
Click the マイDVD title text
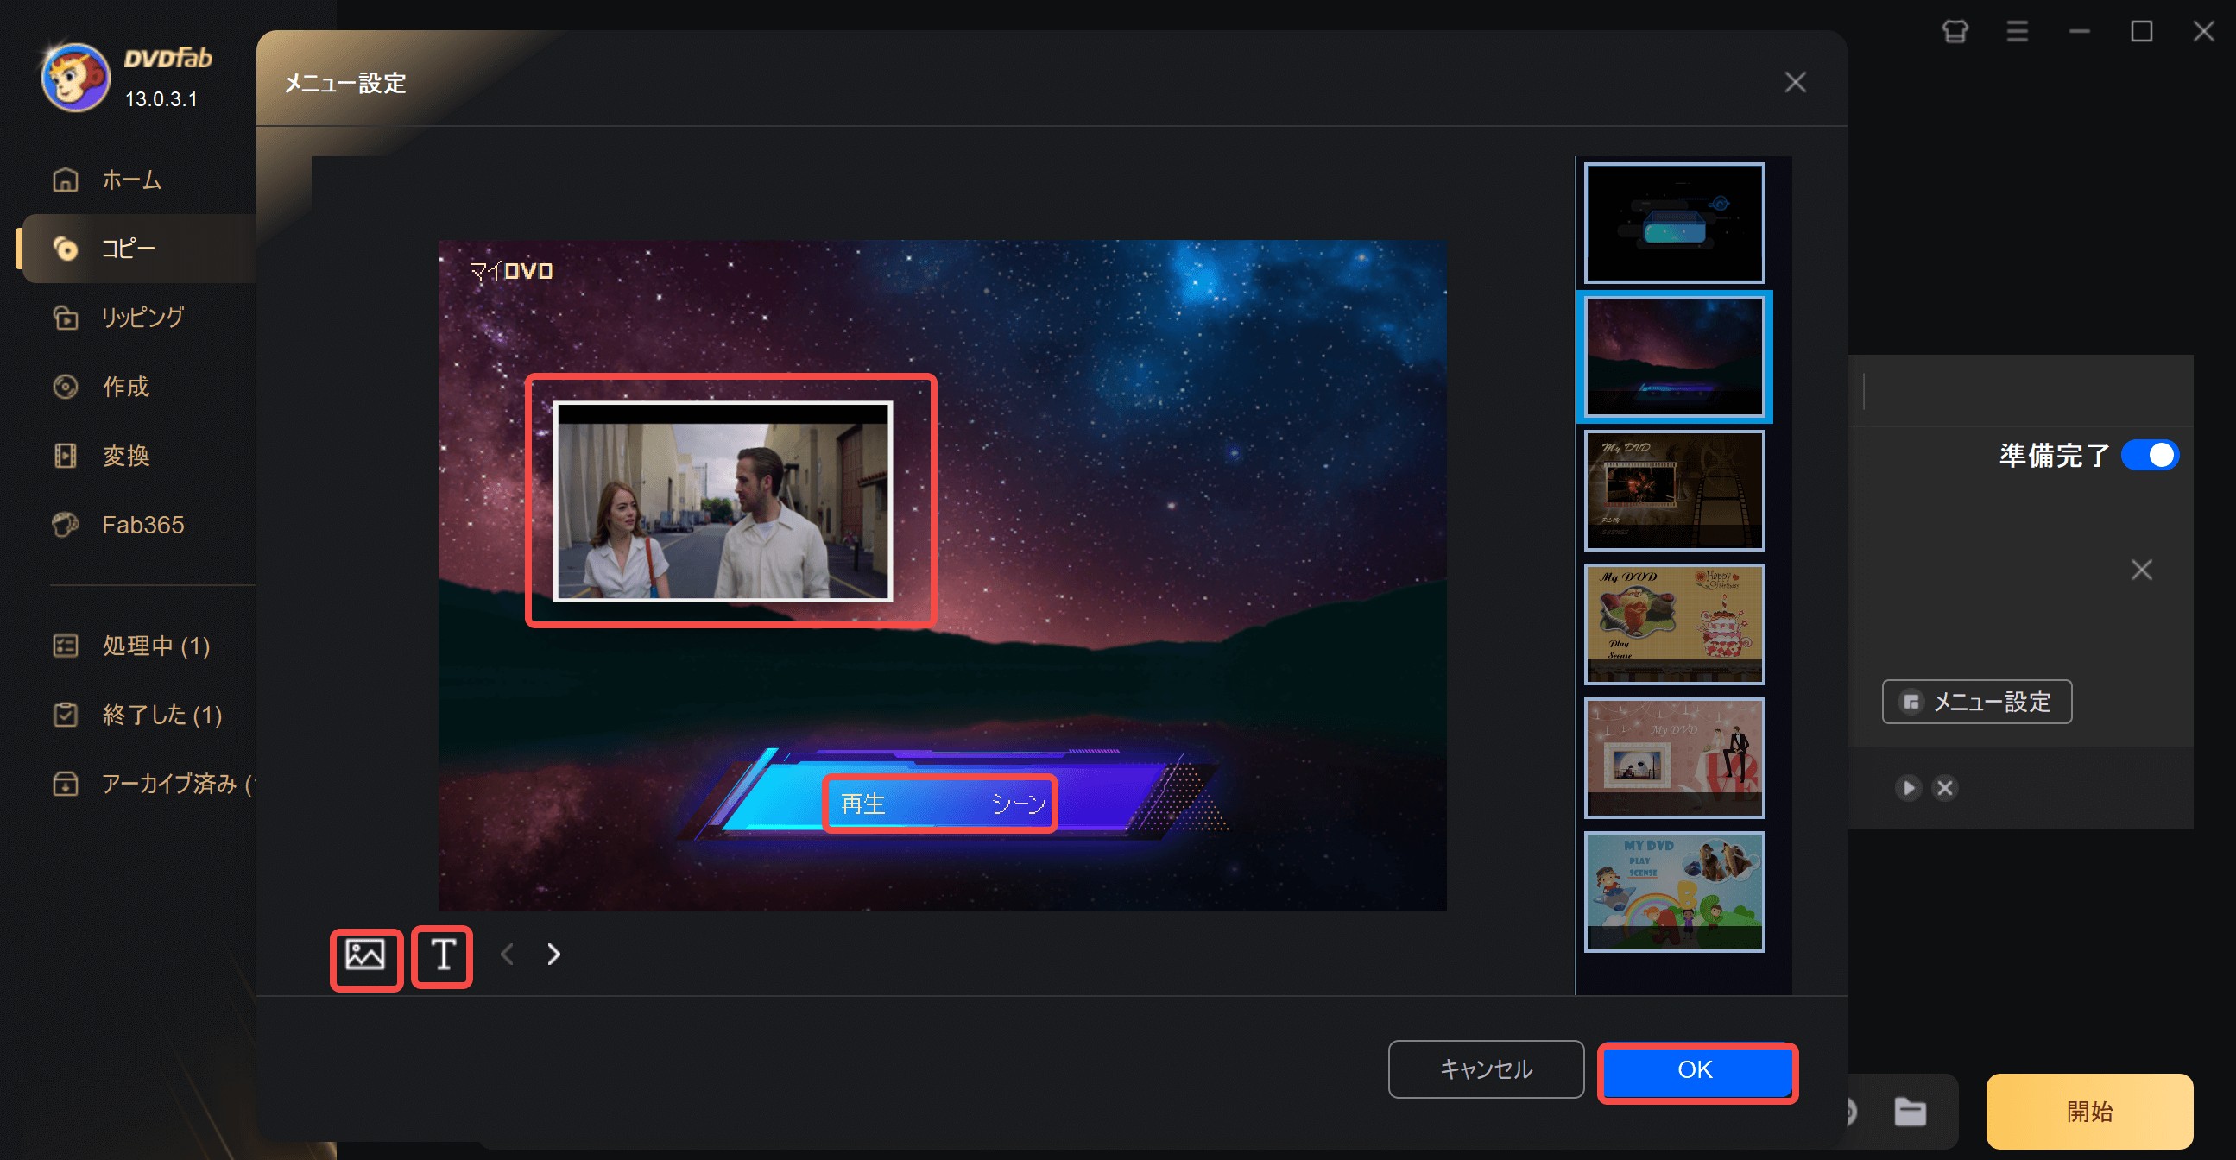(x=511, y=271)
